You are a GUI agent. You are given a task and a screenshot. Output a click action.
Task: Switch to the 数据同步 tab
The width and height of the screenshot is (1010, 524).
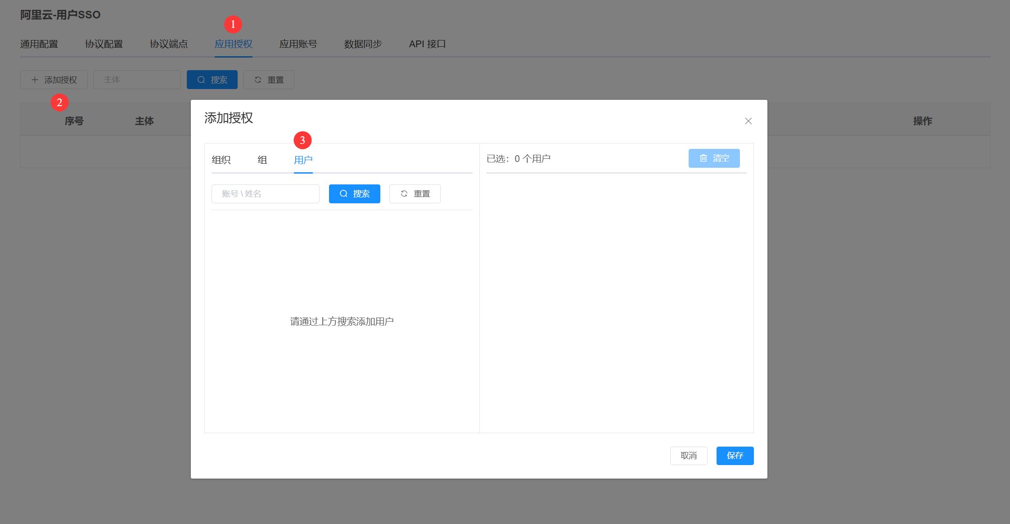point(363,44)
